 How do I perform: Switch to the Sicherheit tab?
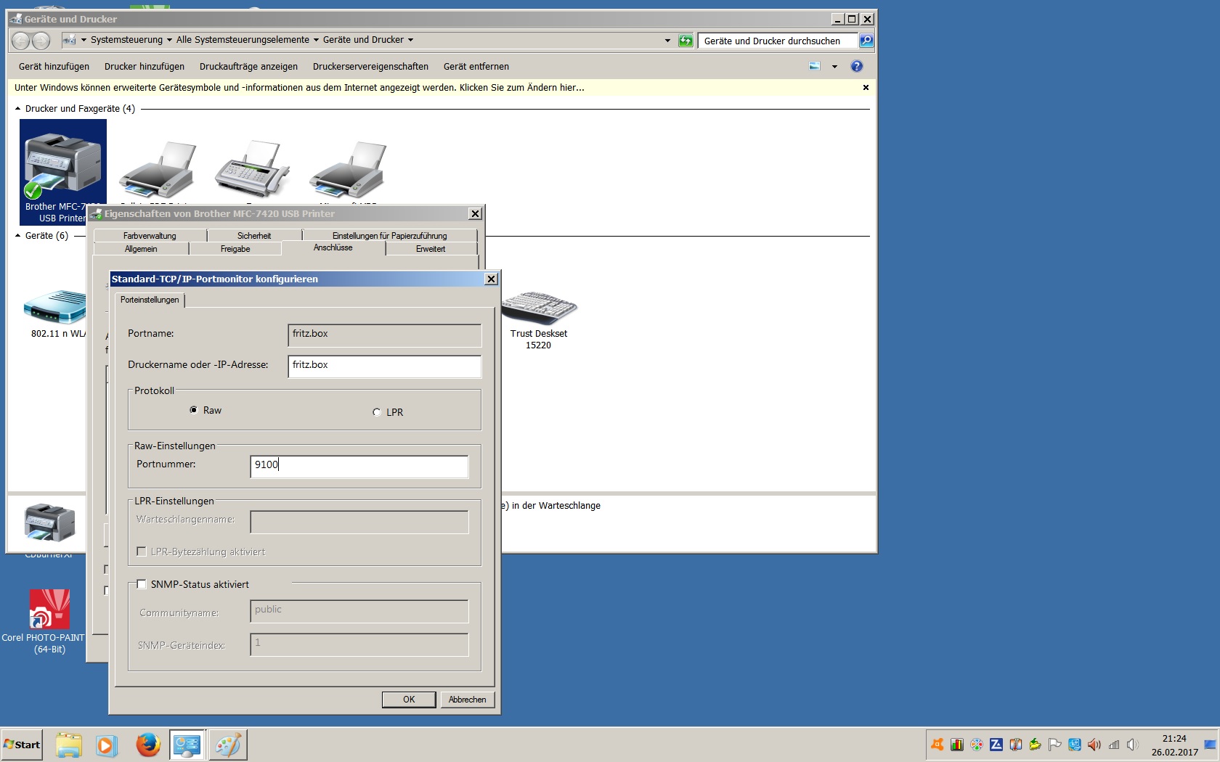(254, 236)
